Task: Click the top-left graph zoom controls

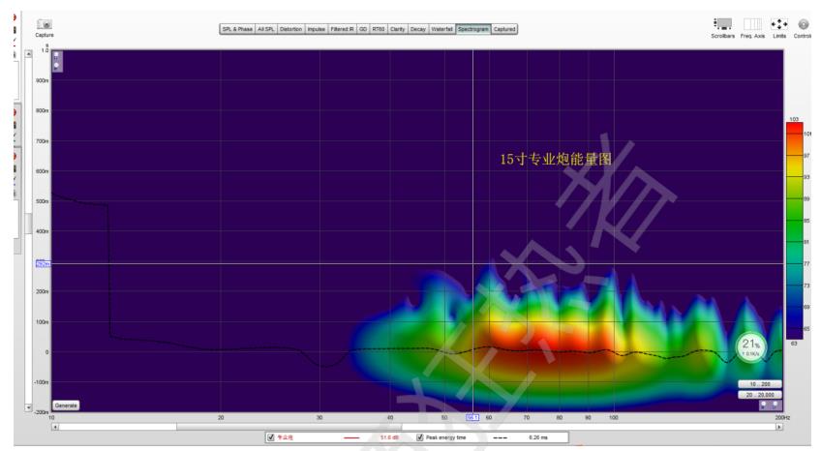Action: coord(56,61)
